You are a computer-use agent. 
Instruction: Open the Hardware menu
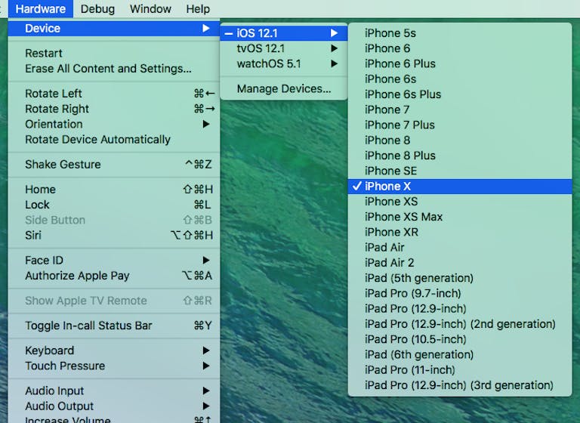pyautogui.click(x=41, y=8)
